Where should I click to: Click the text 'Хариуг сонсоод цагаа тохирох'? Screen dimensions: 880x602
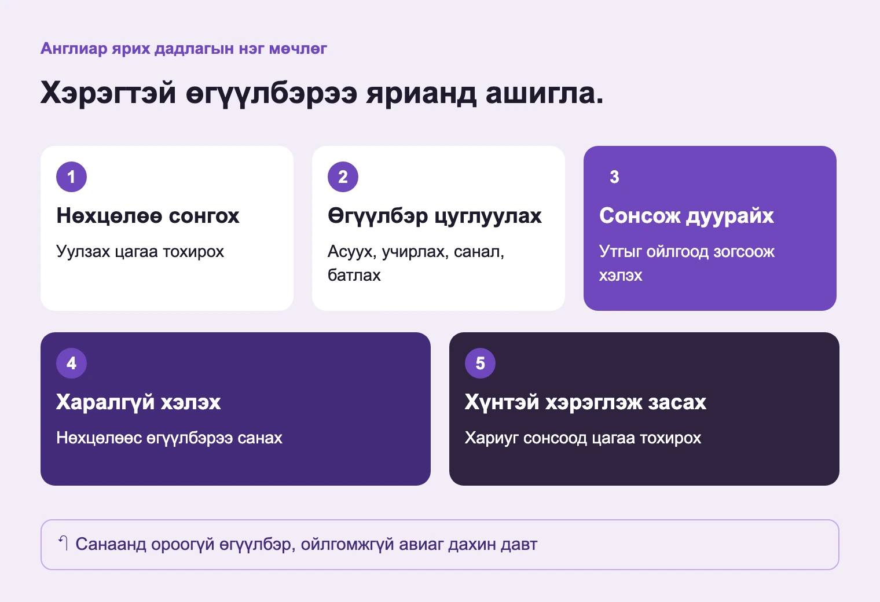pyautogui.click(x=583, y=438)
